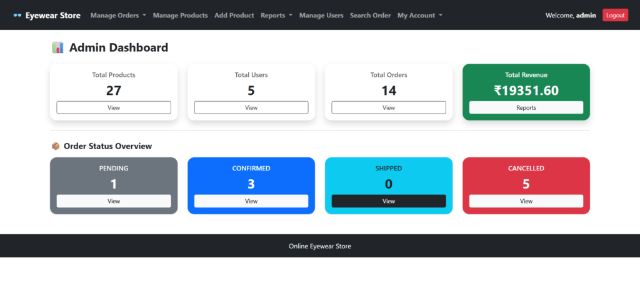Click the Eyewear Store brand link
The width and height of the screenshot is (640, 289).
click(52, 16)
